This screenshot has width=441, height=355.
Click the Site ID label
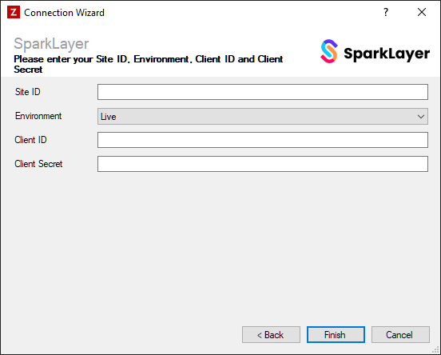(x=27, y=92)
